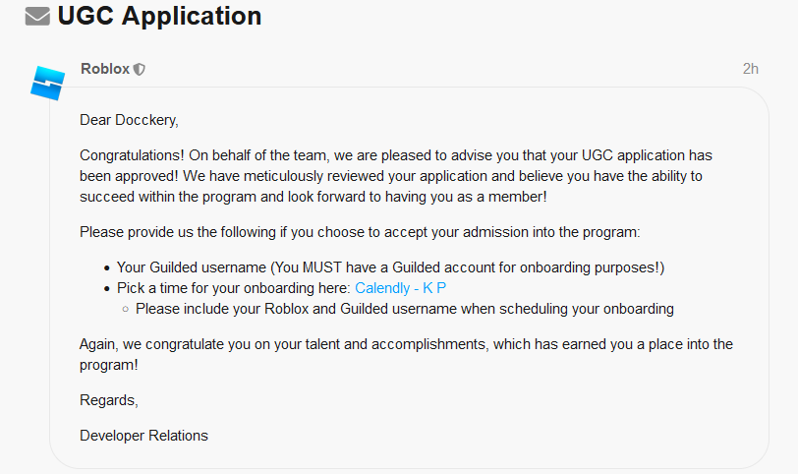Click the Developer Relations signature
Viewport: 798px width, 474px height.
tap(144, 436)
